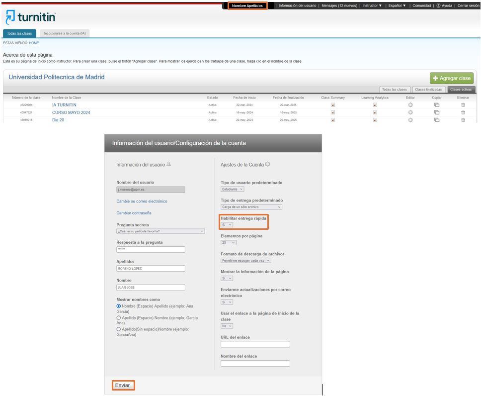Delete the CURSO MAYO 2024 class
The width and height of the screenshot is (481, 396).
pyautogui.click(x=463, y=112)
